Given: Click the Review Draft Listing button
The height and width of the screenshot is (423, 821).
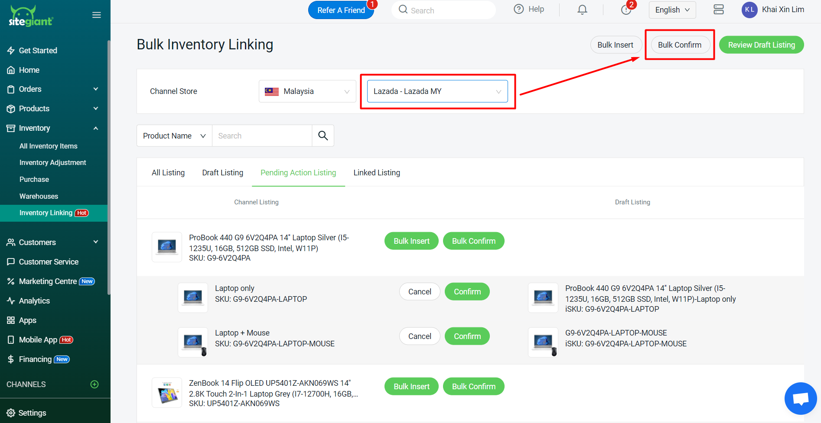Looking at the screenshot, I should pos(761,45).
